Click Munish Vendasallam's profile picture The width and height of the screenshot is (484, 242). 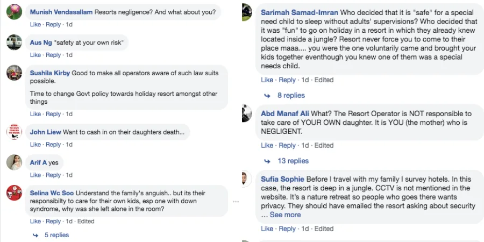coord(15,12)
